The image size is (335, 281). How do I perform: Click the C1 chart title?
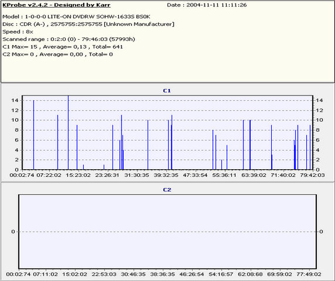click(167, 91)
